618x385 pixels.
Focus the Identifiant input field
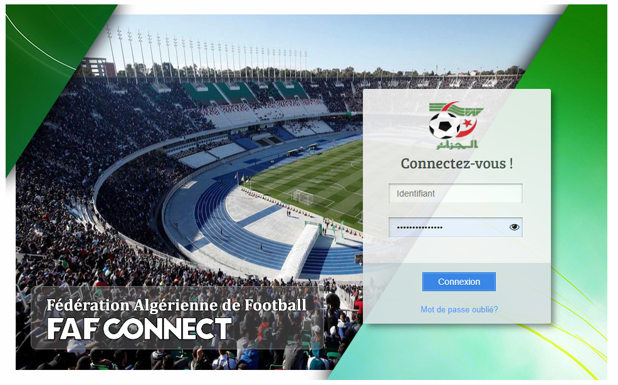pos(455,193)
